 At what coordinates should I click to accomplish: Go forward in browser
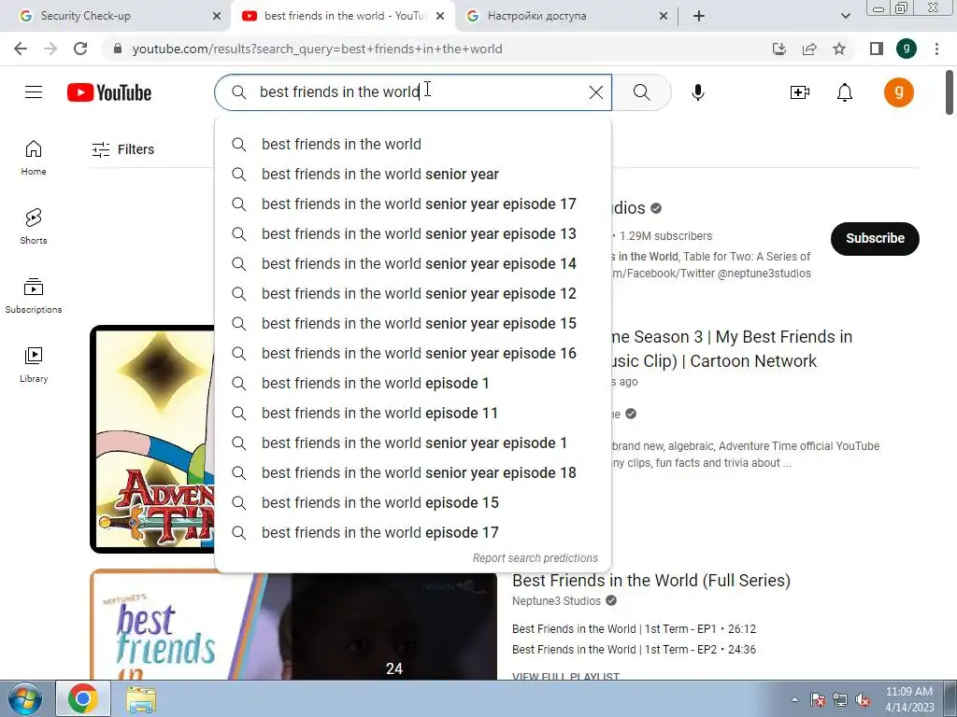click(50, 49)
